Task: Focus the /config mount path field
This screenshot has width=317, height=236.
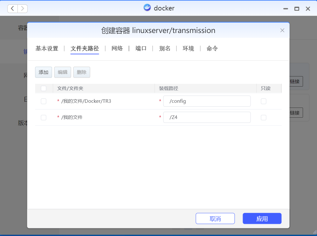Action: point(207,101)
